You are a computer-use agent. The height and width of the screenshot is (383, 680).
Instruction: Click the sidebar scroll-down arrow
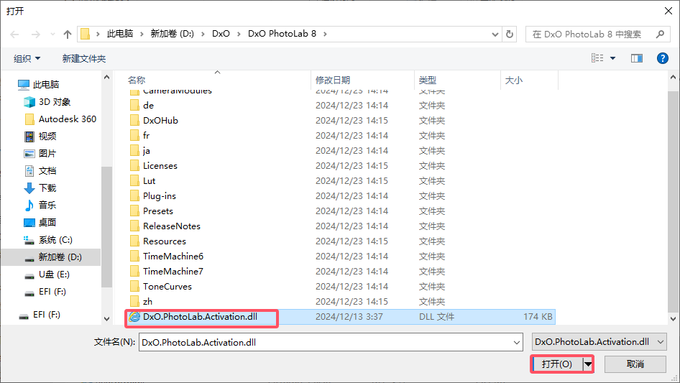(106, 319)
